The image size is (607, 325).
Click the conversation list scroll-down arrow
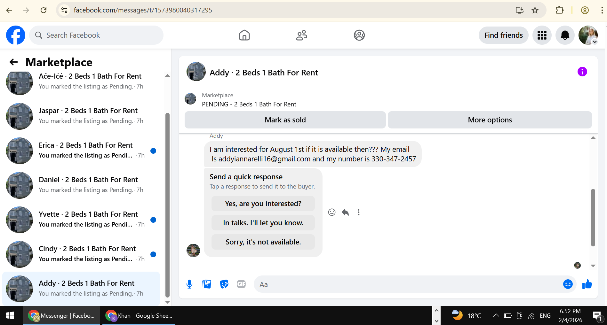tap(167, 302)
